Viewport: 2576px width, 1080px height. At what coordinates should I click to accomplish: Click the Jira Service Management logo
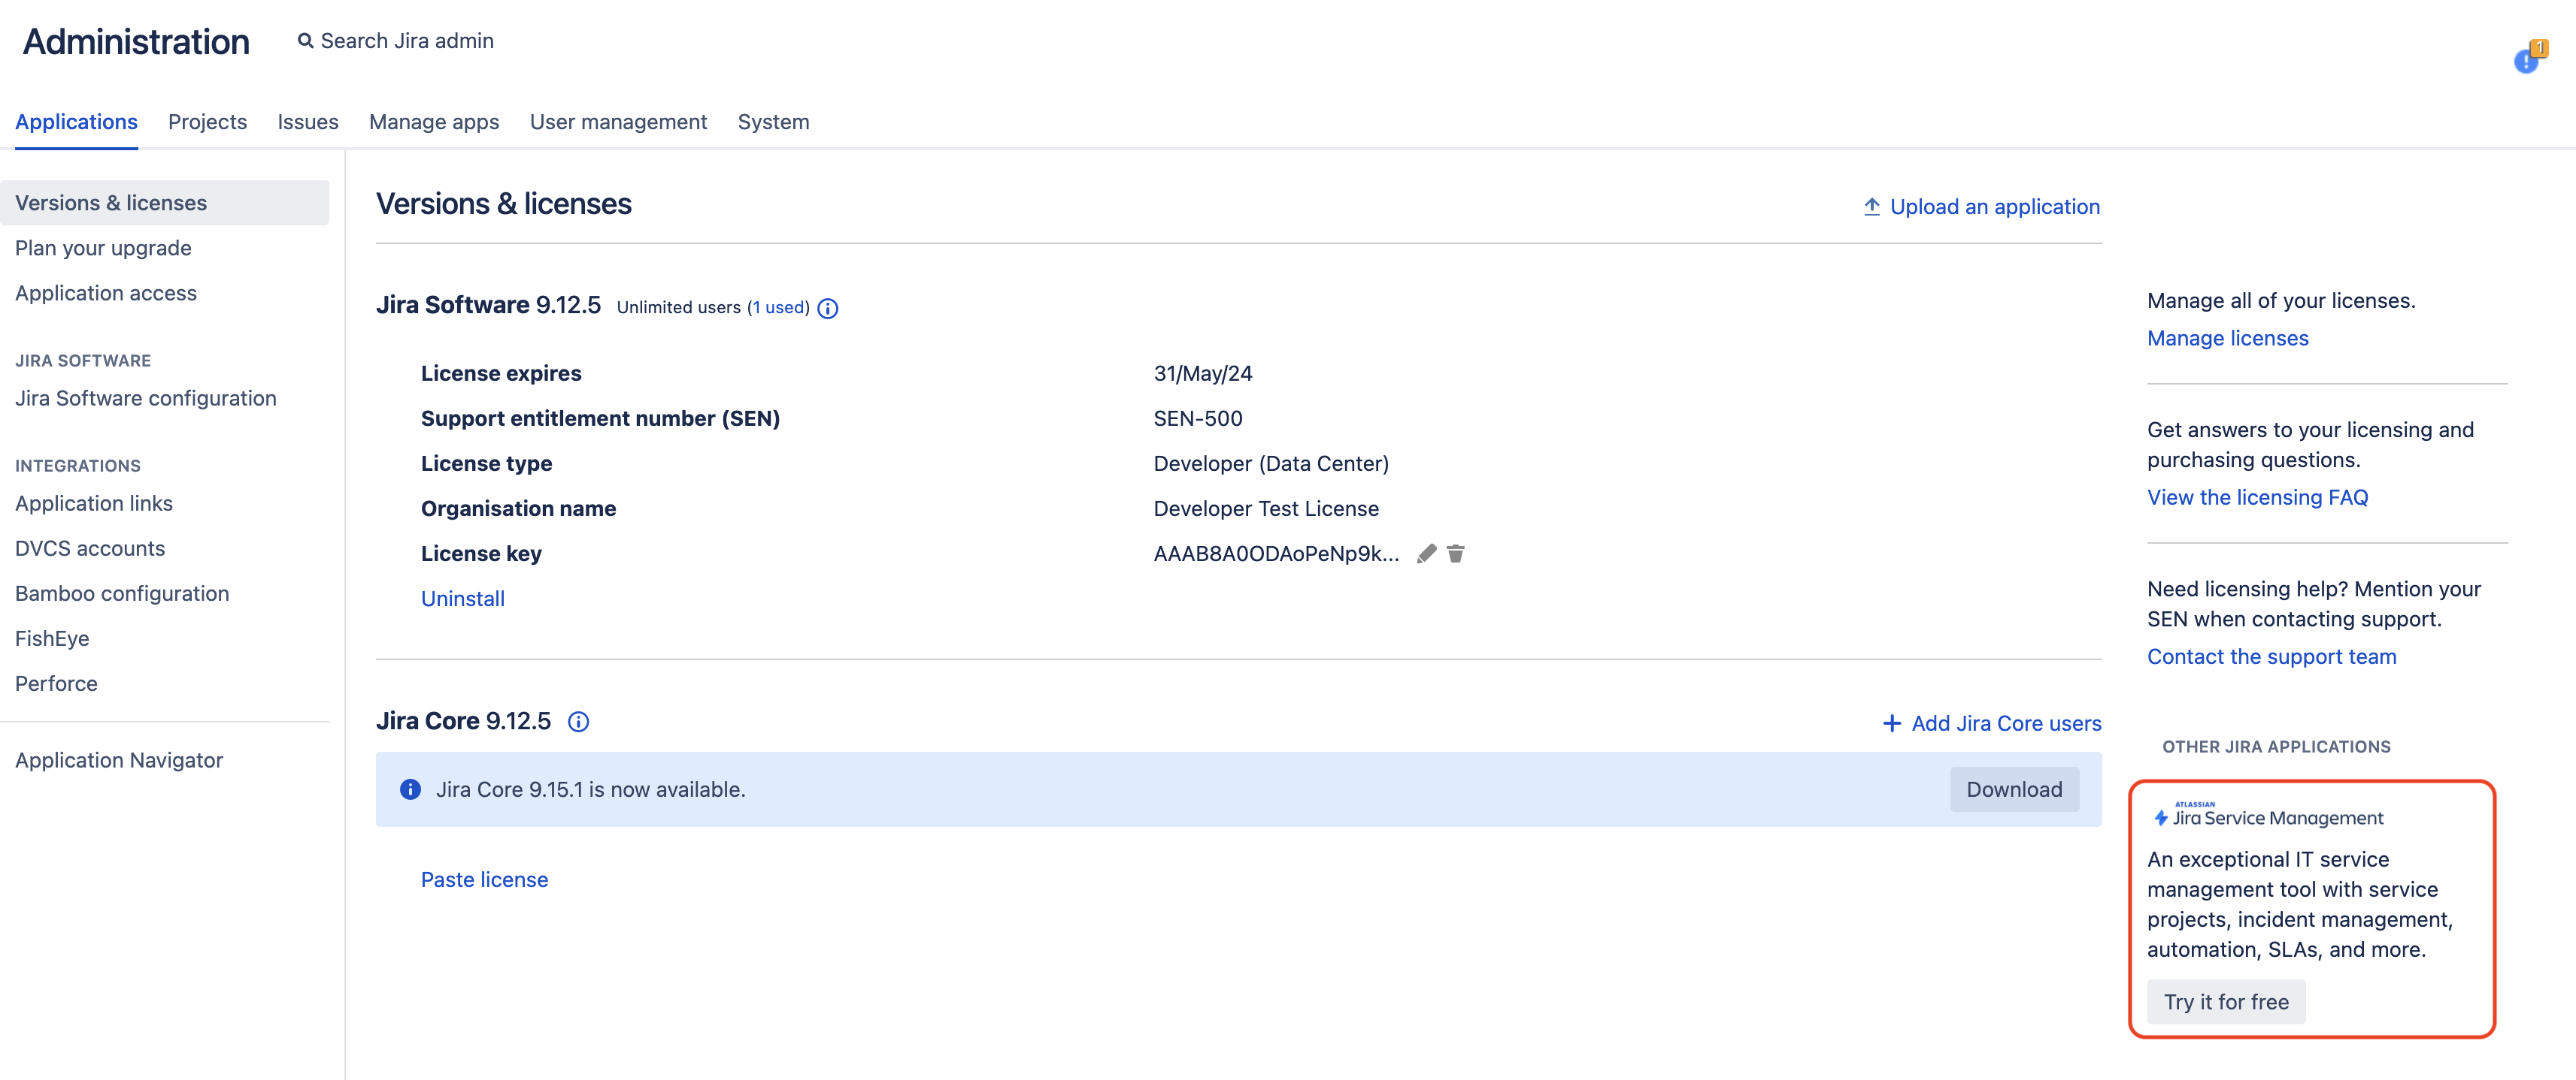2267,816
